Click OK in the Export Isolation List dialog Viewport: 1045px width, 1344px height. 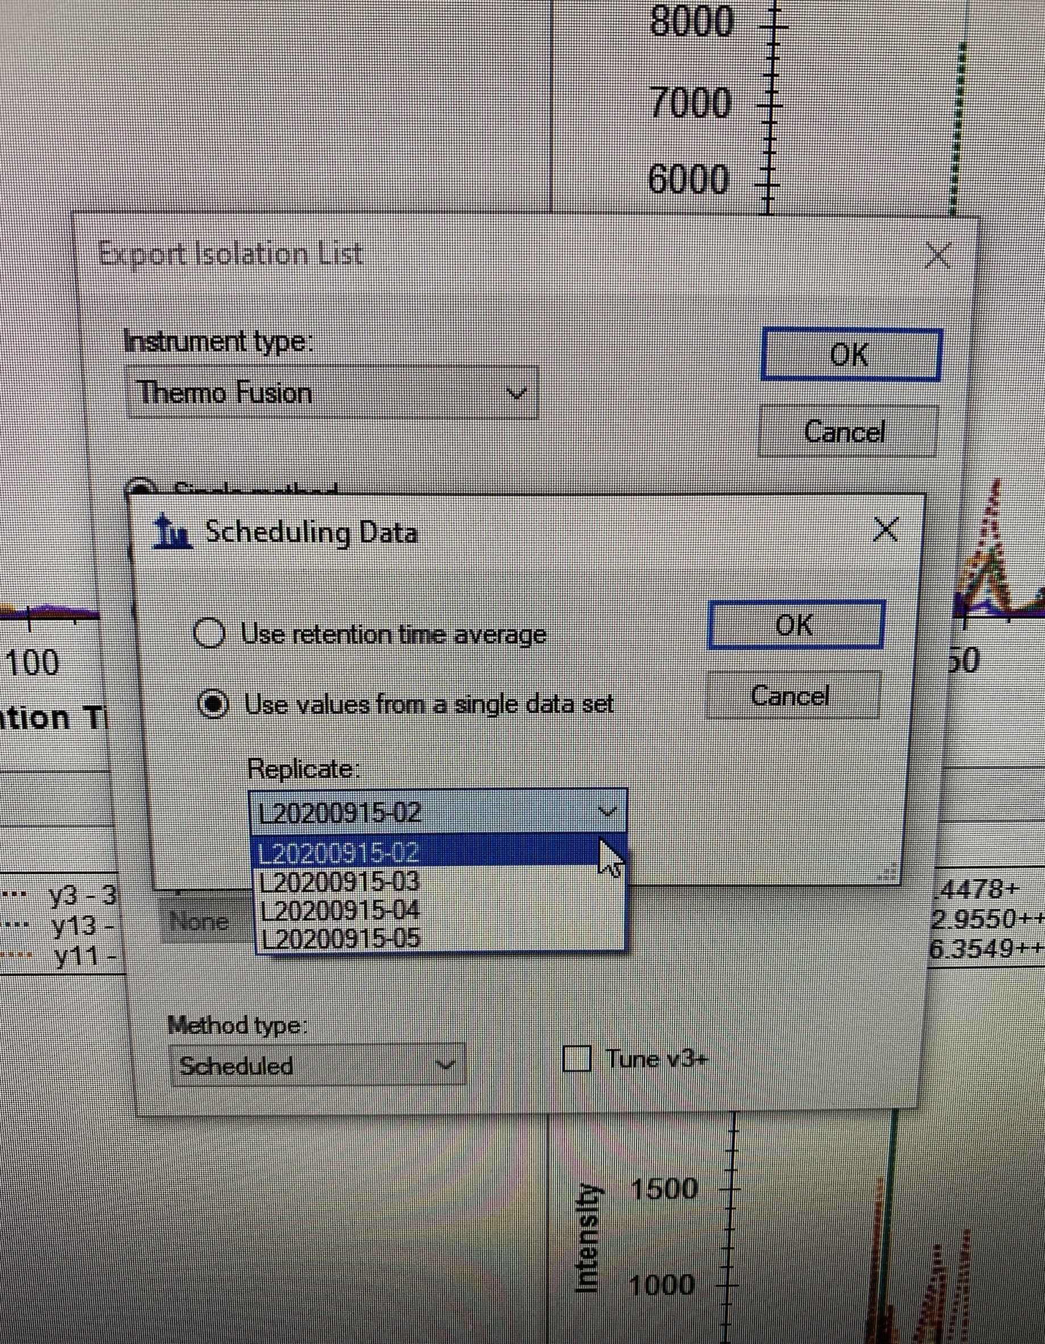(851, 355)
